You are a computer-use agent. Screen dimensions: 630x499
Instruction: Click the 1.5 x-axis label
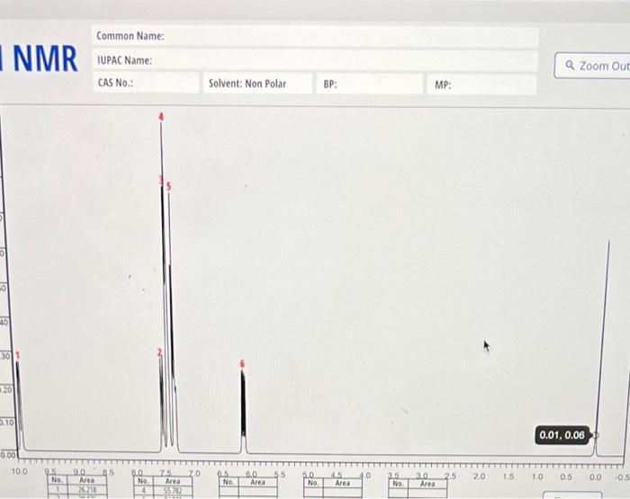click(x=508, y=477)
